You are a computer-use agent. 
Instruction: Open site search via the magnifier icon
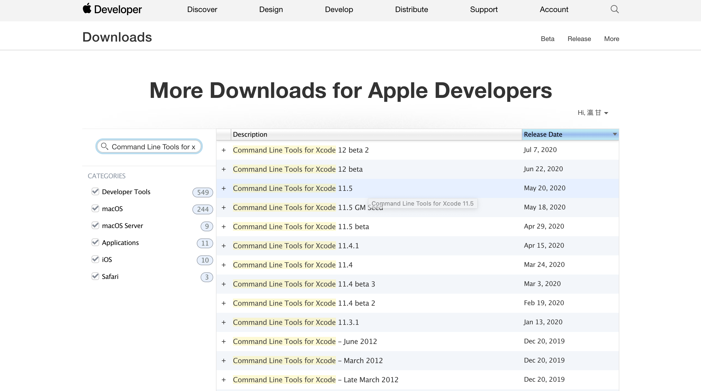coord(614,9)
